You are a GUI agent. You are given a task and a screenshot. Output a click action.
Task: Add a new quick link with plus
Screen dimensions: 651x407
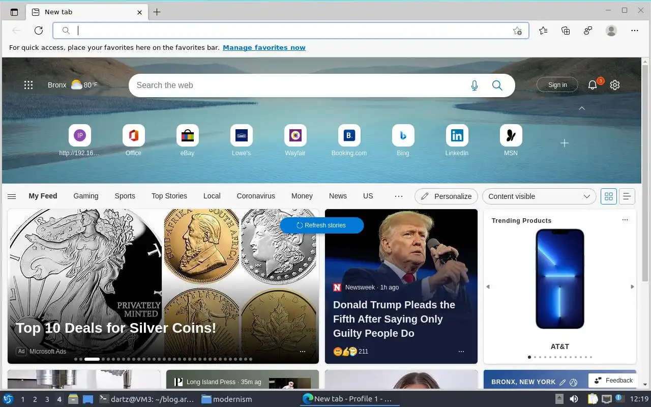[565, 143]
